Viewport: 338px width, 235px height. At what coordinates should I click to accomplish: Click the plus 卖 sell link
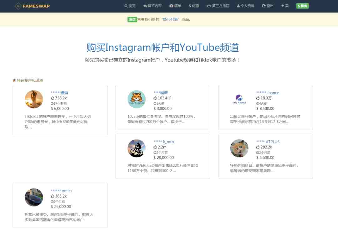pos(285,6)
